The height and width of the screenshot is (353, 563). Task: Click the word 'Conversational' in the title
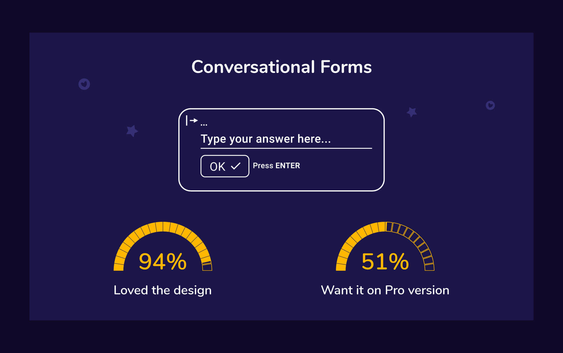(x=253, y=67)
